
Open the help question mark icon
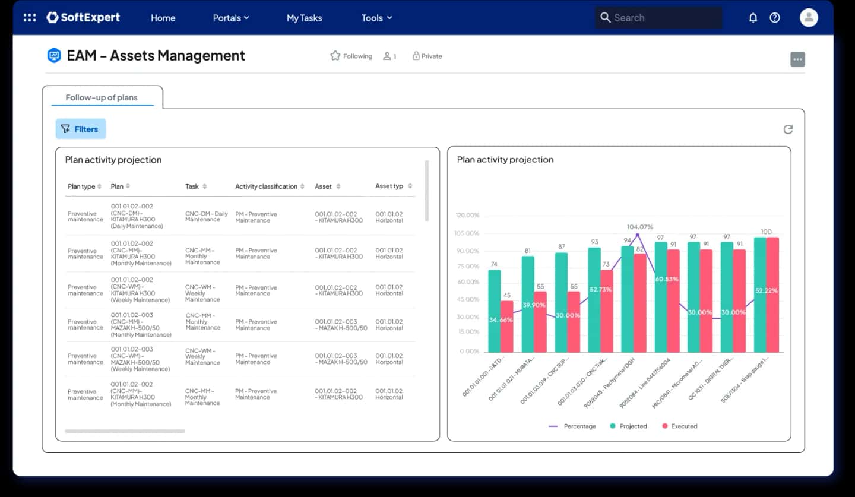tap(775, 18)
